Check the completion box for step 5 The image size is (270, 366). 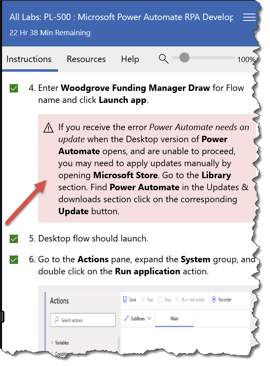[14, 239]
